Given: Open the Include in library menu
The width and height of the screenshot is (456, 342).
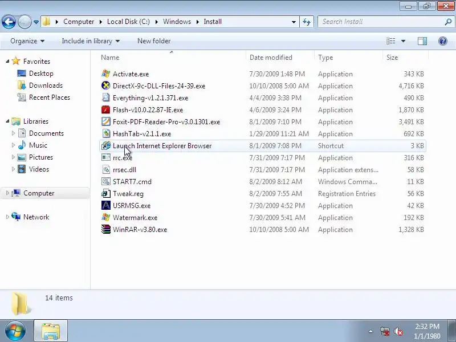Looking at the screenshot, I should [91, 41].
